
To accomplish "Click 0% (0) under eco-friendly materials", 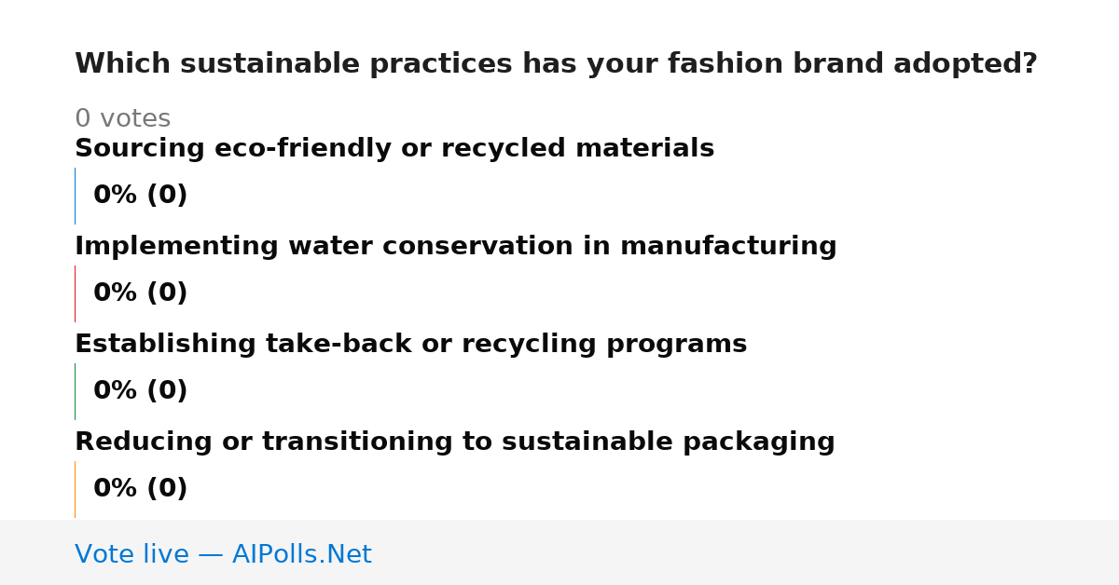I will 141,196.
